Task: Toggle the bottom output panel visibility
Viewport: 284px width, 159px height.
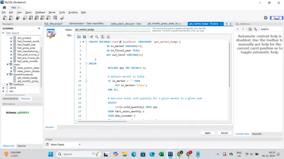Action: click(277, 18)
